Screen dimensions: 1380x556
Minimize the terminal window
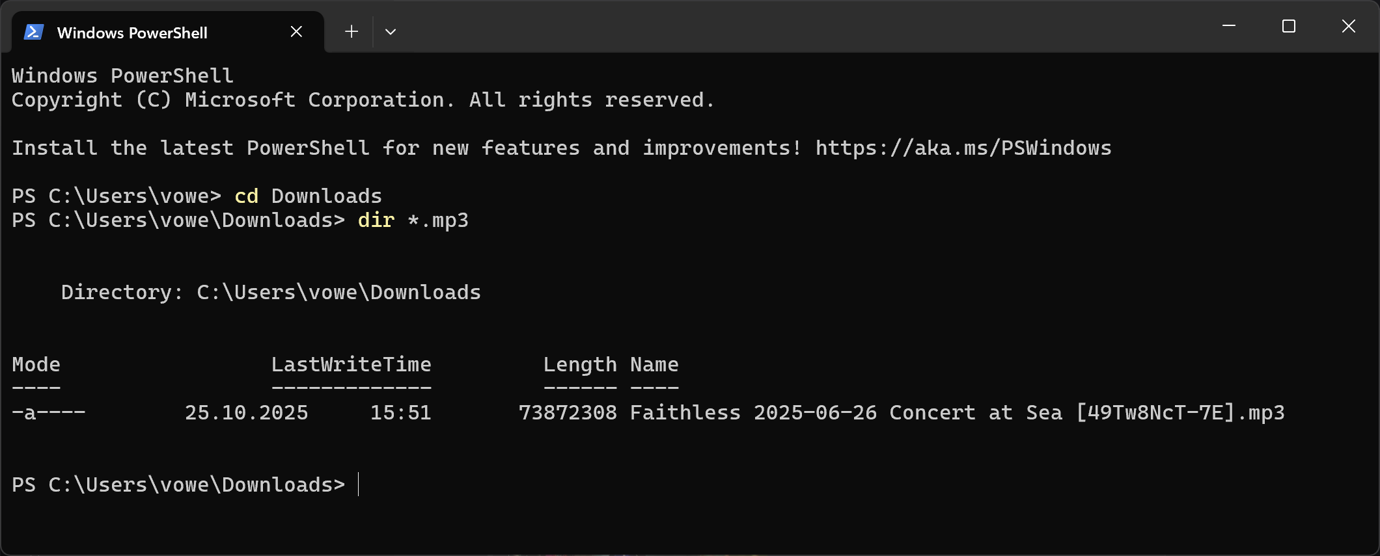pos(1229,26)
